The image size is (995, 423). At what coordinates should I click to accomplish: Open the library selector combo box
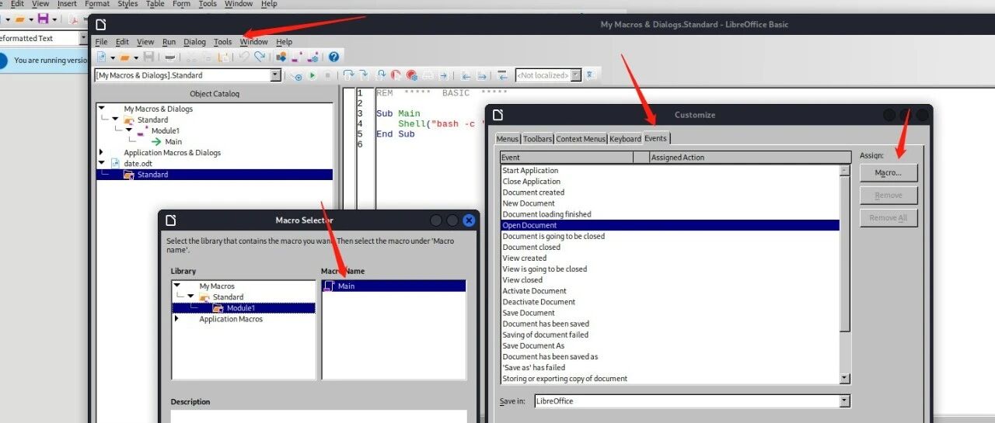tap(275, 75)
